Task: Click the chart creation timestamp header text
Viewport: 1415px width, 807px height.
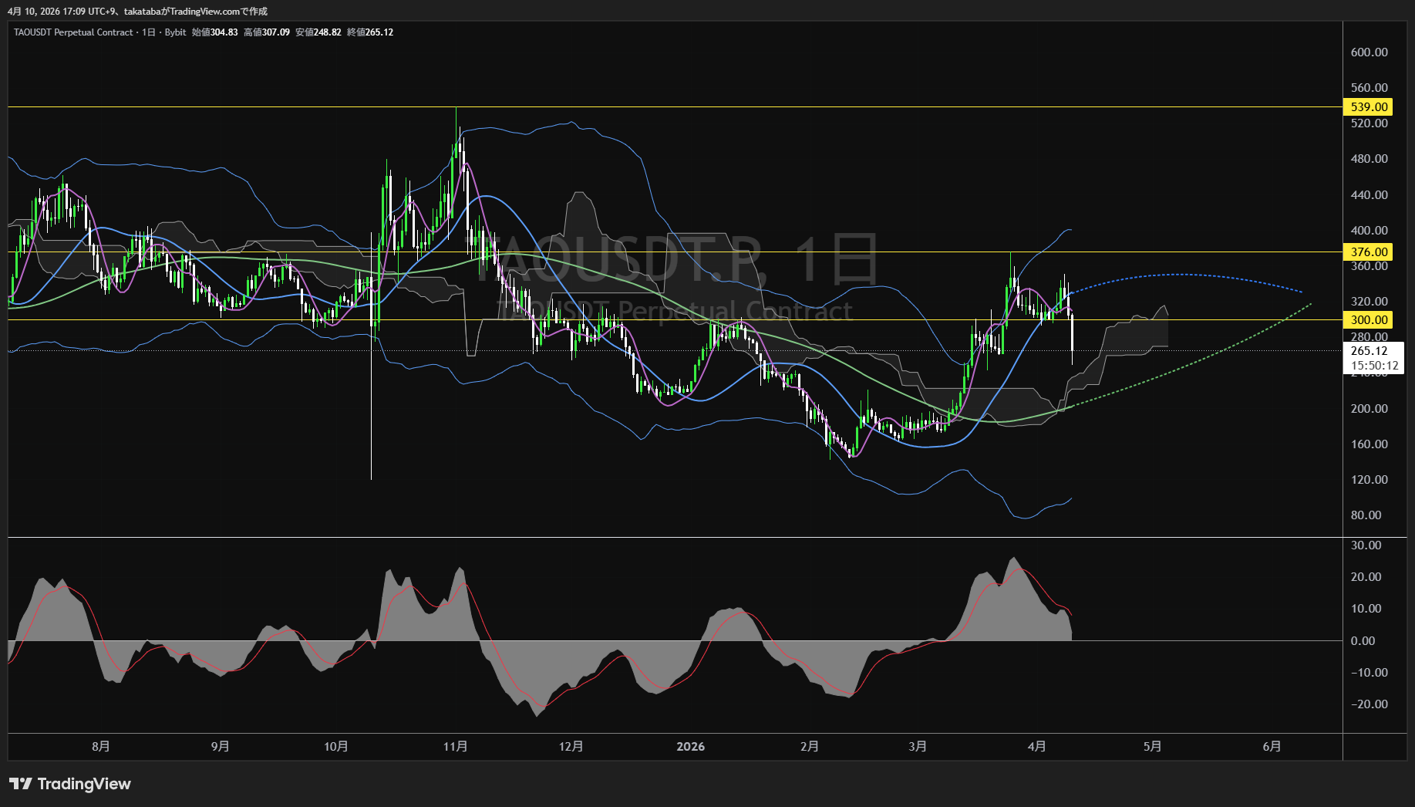Action: [137, 12]
